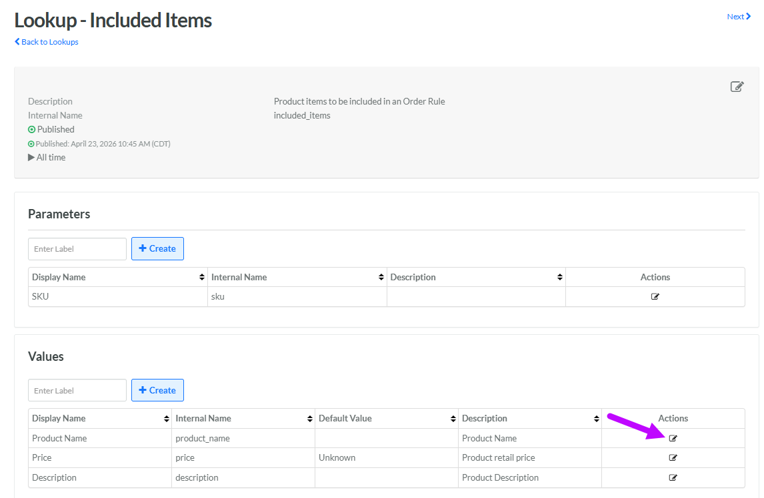764x498 pixels.
Task: Edit the Price value row
Action: [673, 458]
